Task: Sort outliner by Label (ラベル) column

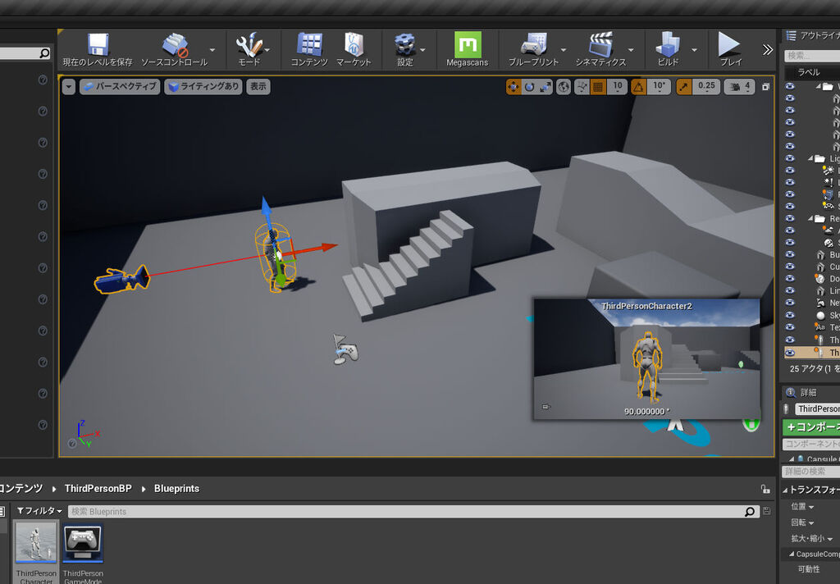Action: tap(809, 72)
